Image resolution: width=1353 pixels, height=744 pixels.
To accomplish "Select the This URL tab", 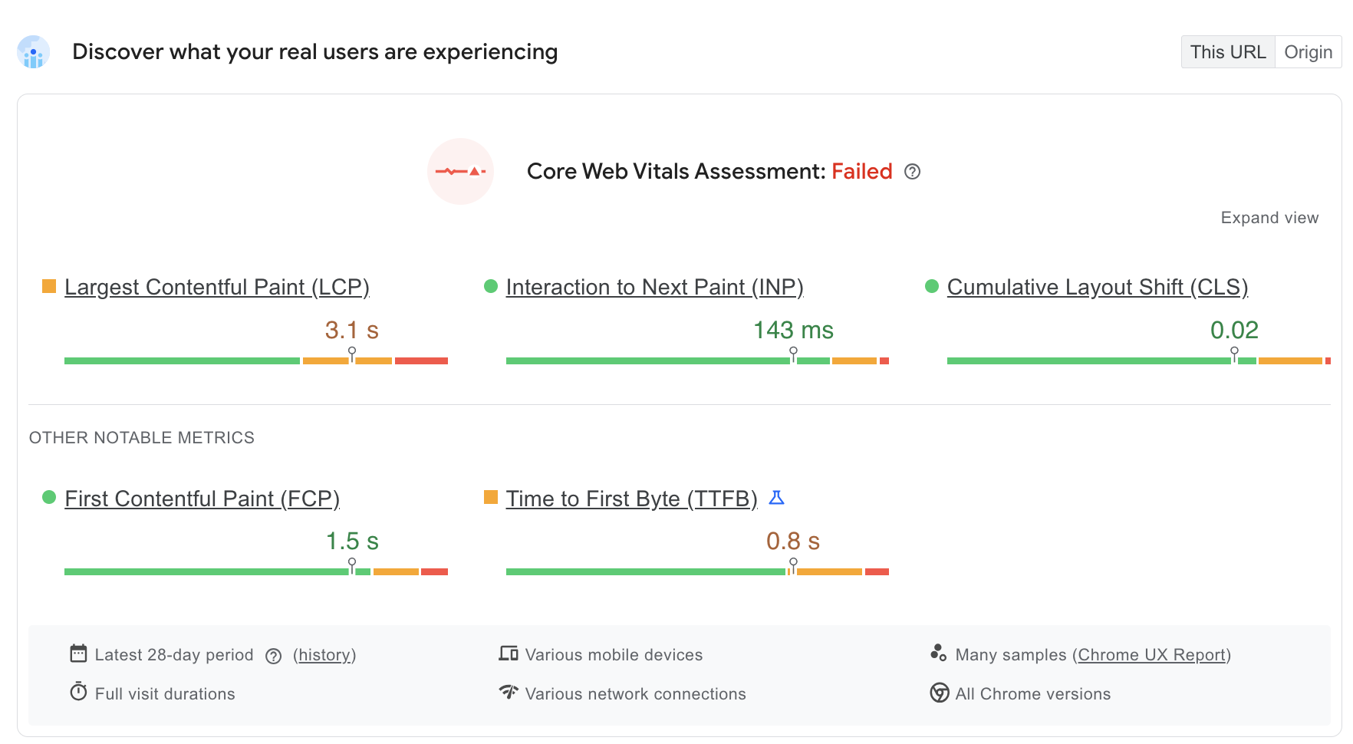I will (1227, 52).
